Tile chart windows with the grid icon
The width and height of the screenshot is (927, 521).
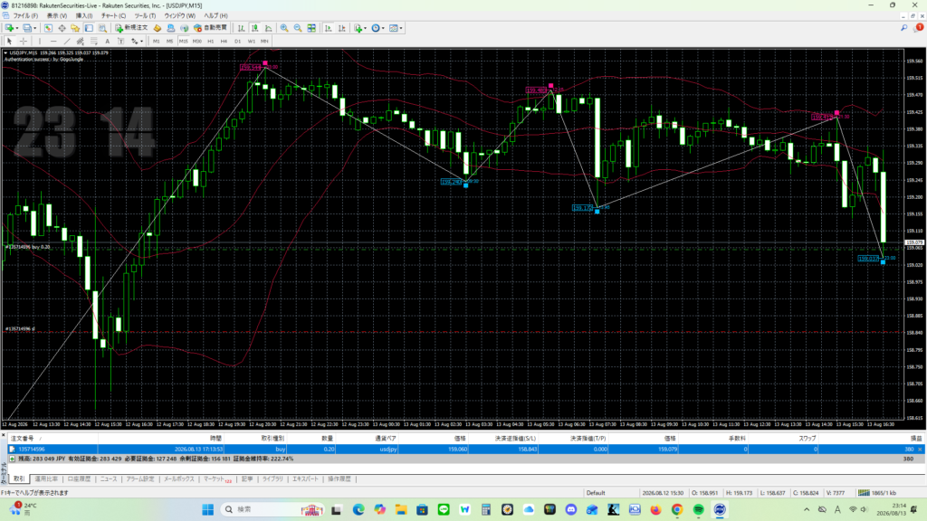click(311, 28)
